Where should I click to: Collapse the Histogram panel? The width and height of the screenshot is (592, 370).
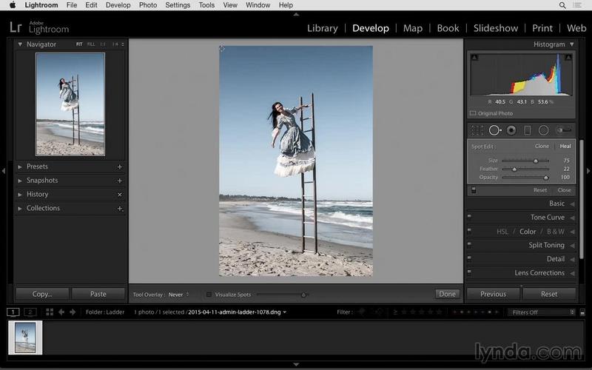tap(572, 44)
